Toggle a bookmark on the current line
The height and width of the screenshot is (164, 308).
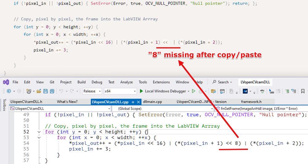(303, 91)
